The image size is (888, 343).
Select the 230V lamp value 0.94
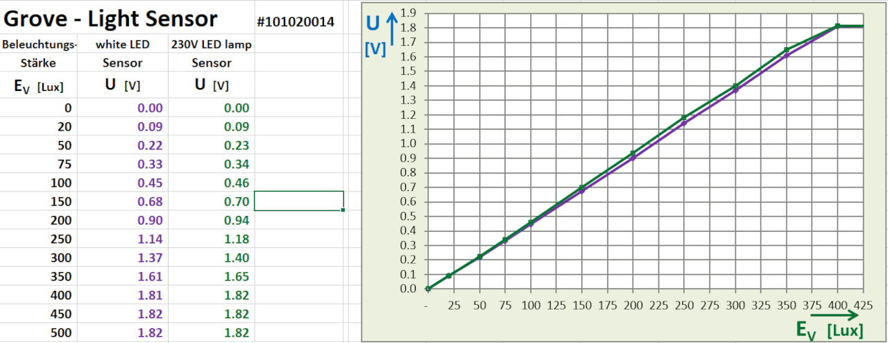[x=237, y=220]
